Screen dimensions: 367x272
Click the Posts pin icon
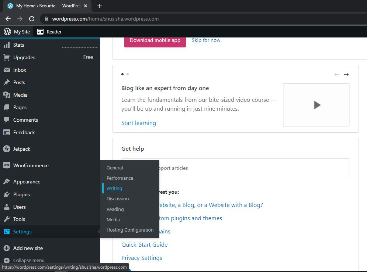point(7,82)
